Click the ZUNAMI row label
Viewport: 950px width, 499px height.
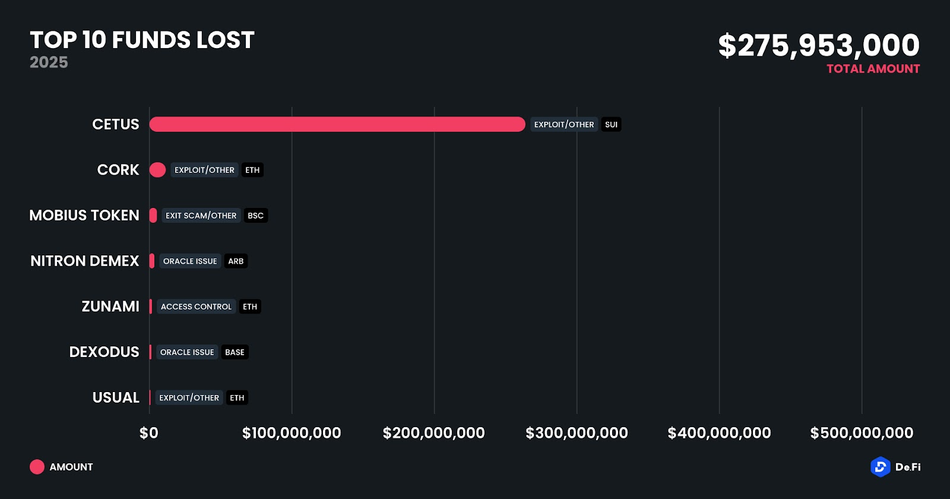tap(110, 307)
